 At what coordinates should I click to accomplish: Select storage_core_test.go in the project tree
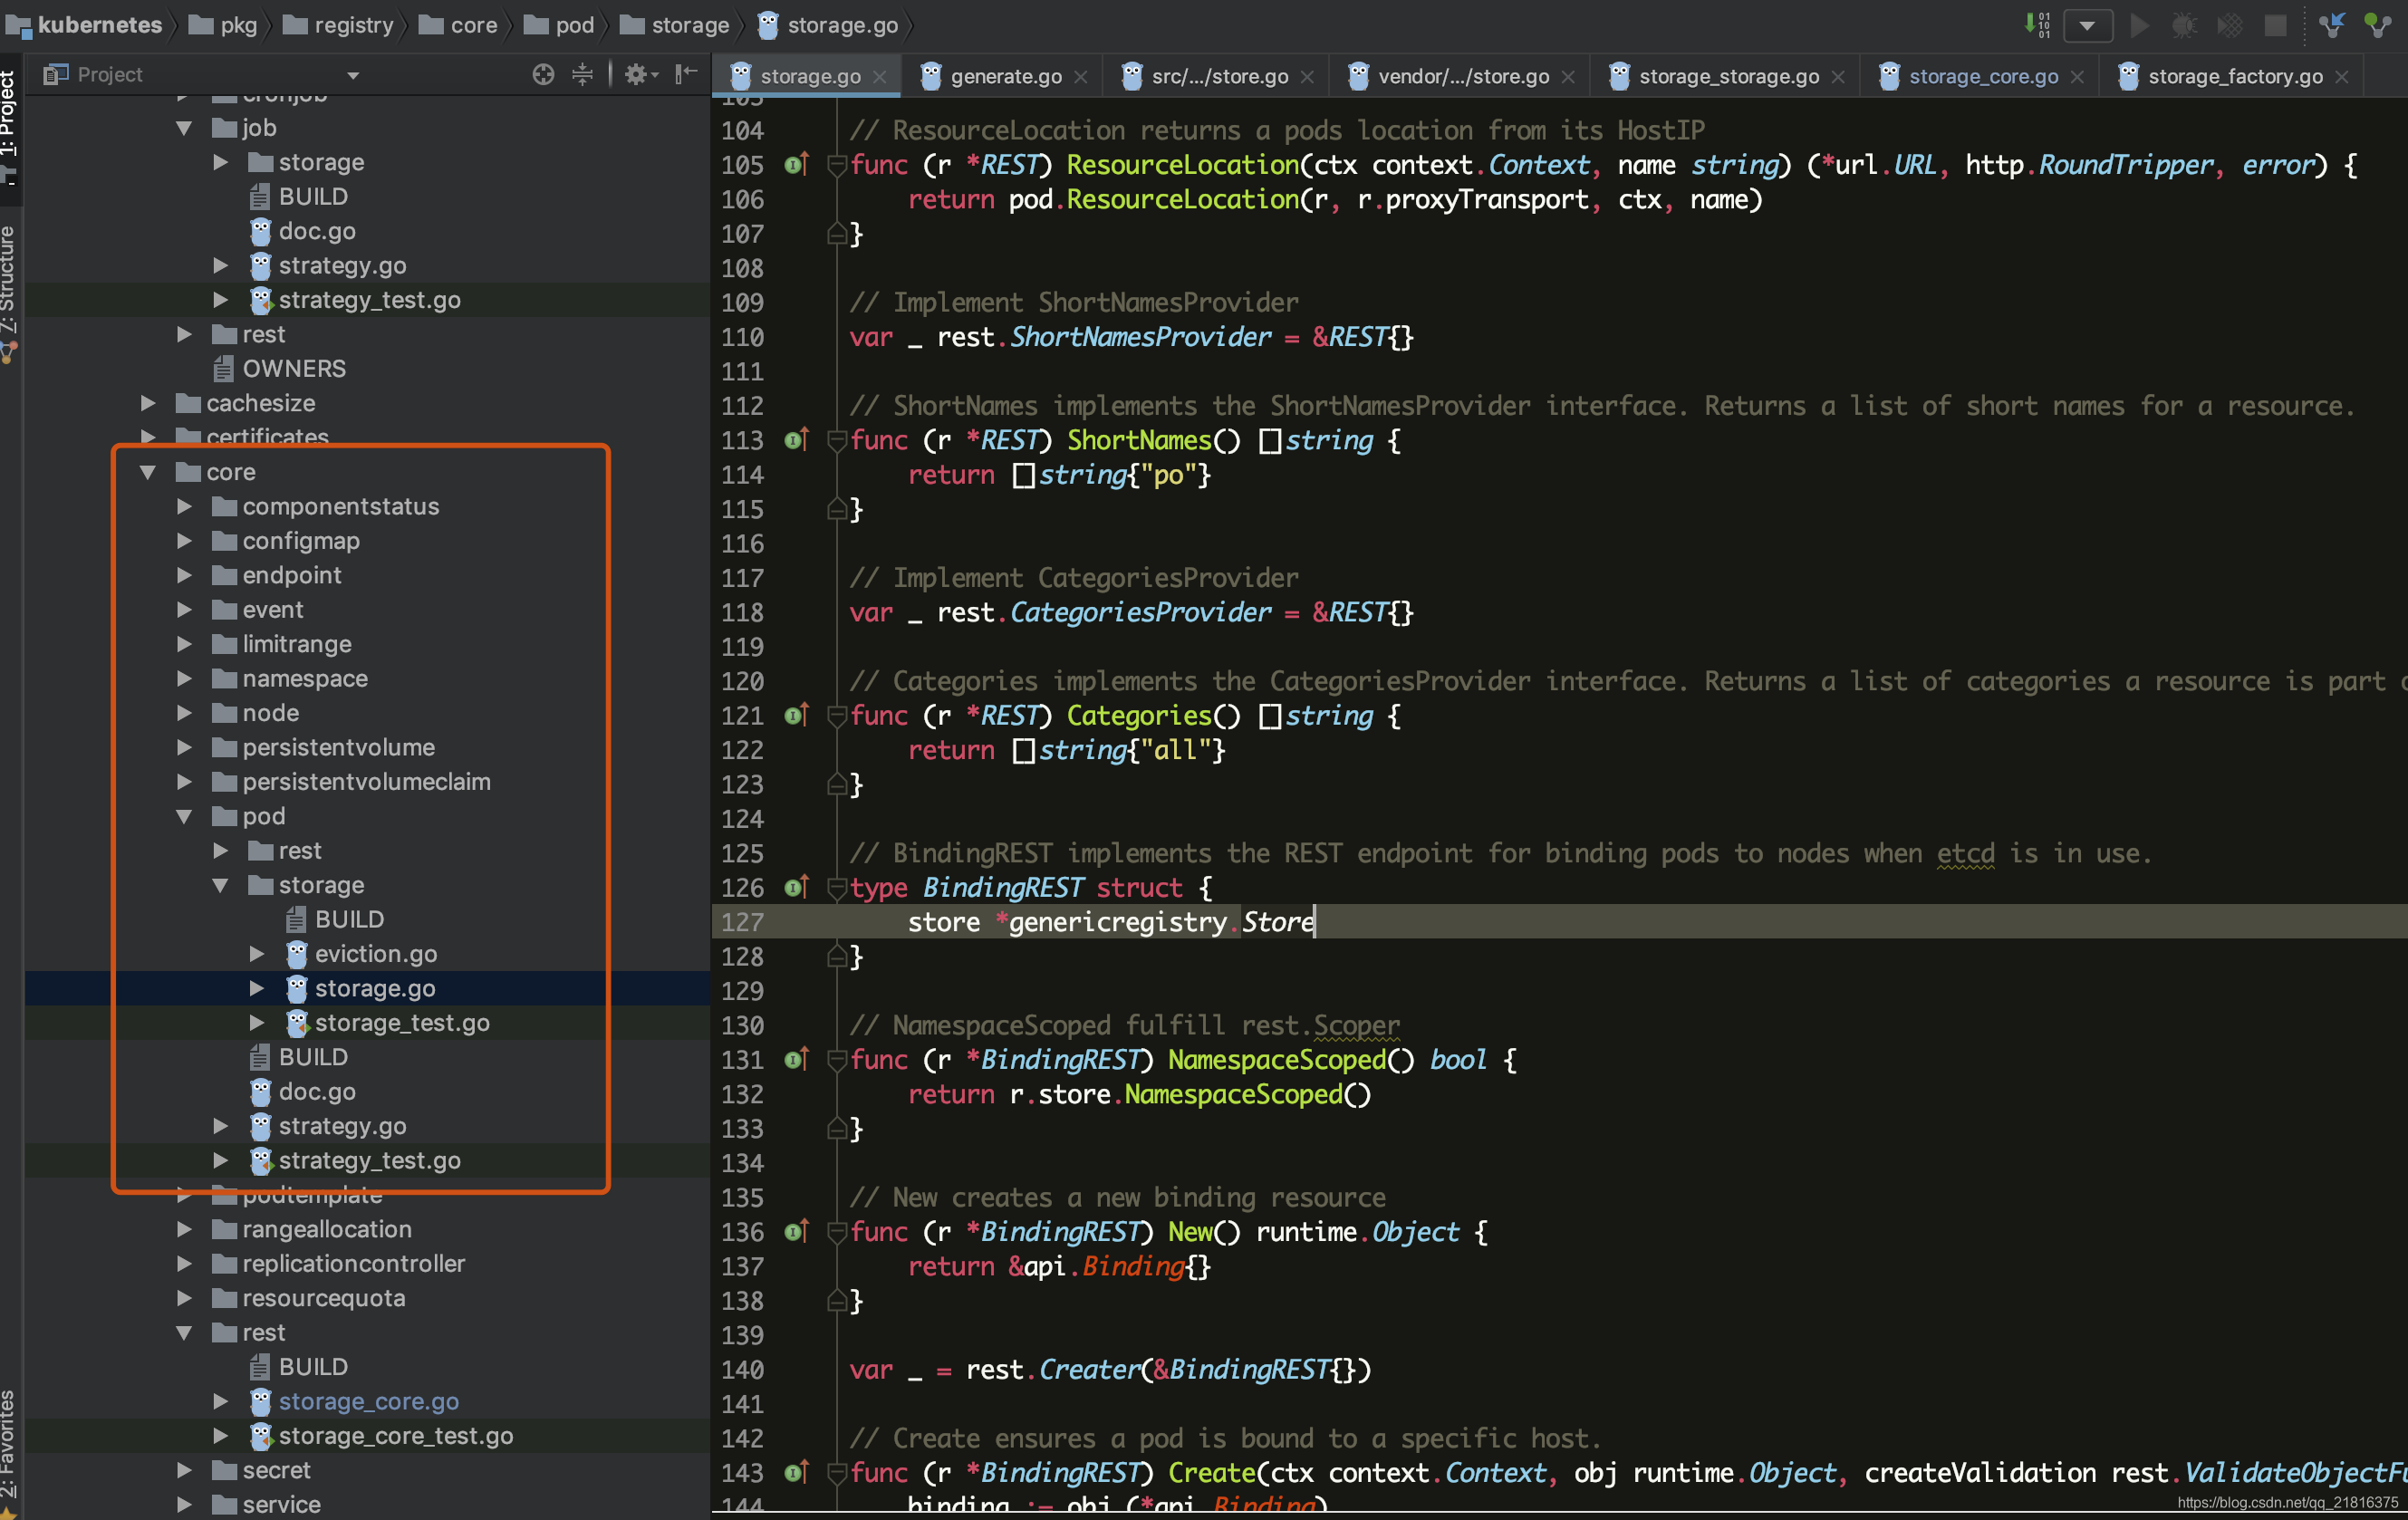pos(395,1436)
